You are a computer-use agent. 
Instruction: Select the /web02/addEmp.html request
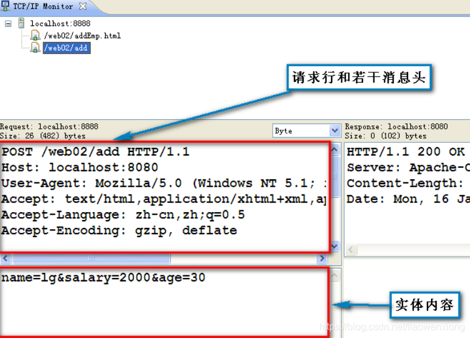82,36
